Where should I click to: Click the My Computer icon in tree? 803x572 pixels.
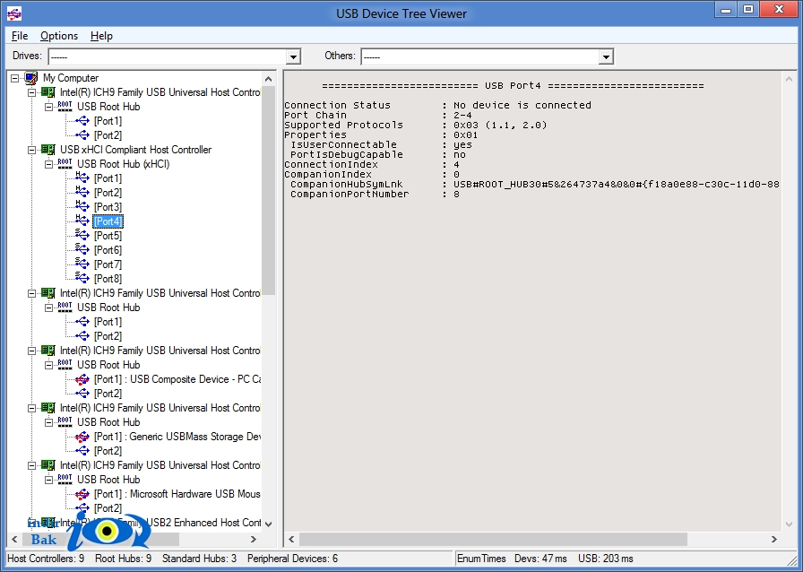tap(30, 78)
